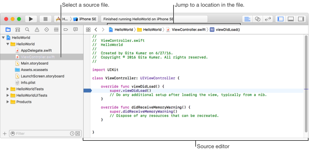The height and width of the screenshot is (151, 309).
Task: Select the HelloWorldUITests group row
Action: (42, 96)
